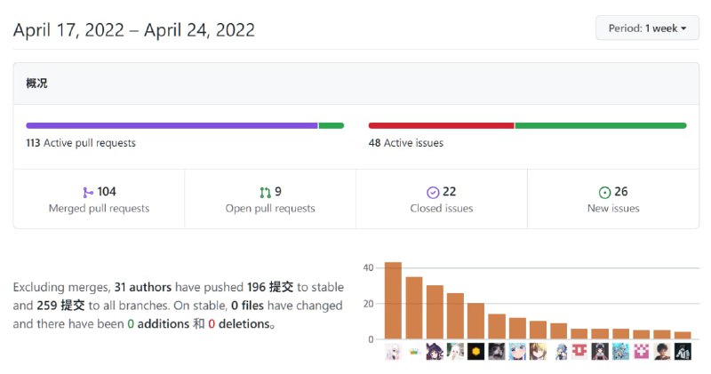Select the yellow hexagon avatar on black
The width and height of the screenshot is (711, 374).
(475, 352)
